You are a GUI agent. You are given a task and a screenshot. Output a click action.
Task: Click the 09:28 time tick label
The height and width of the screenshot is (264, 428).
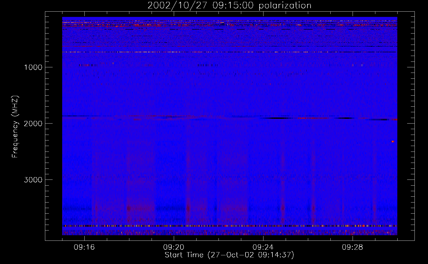(x=353, y=247)
